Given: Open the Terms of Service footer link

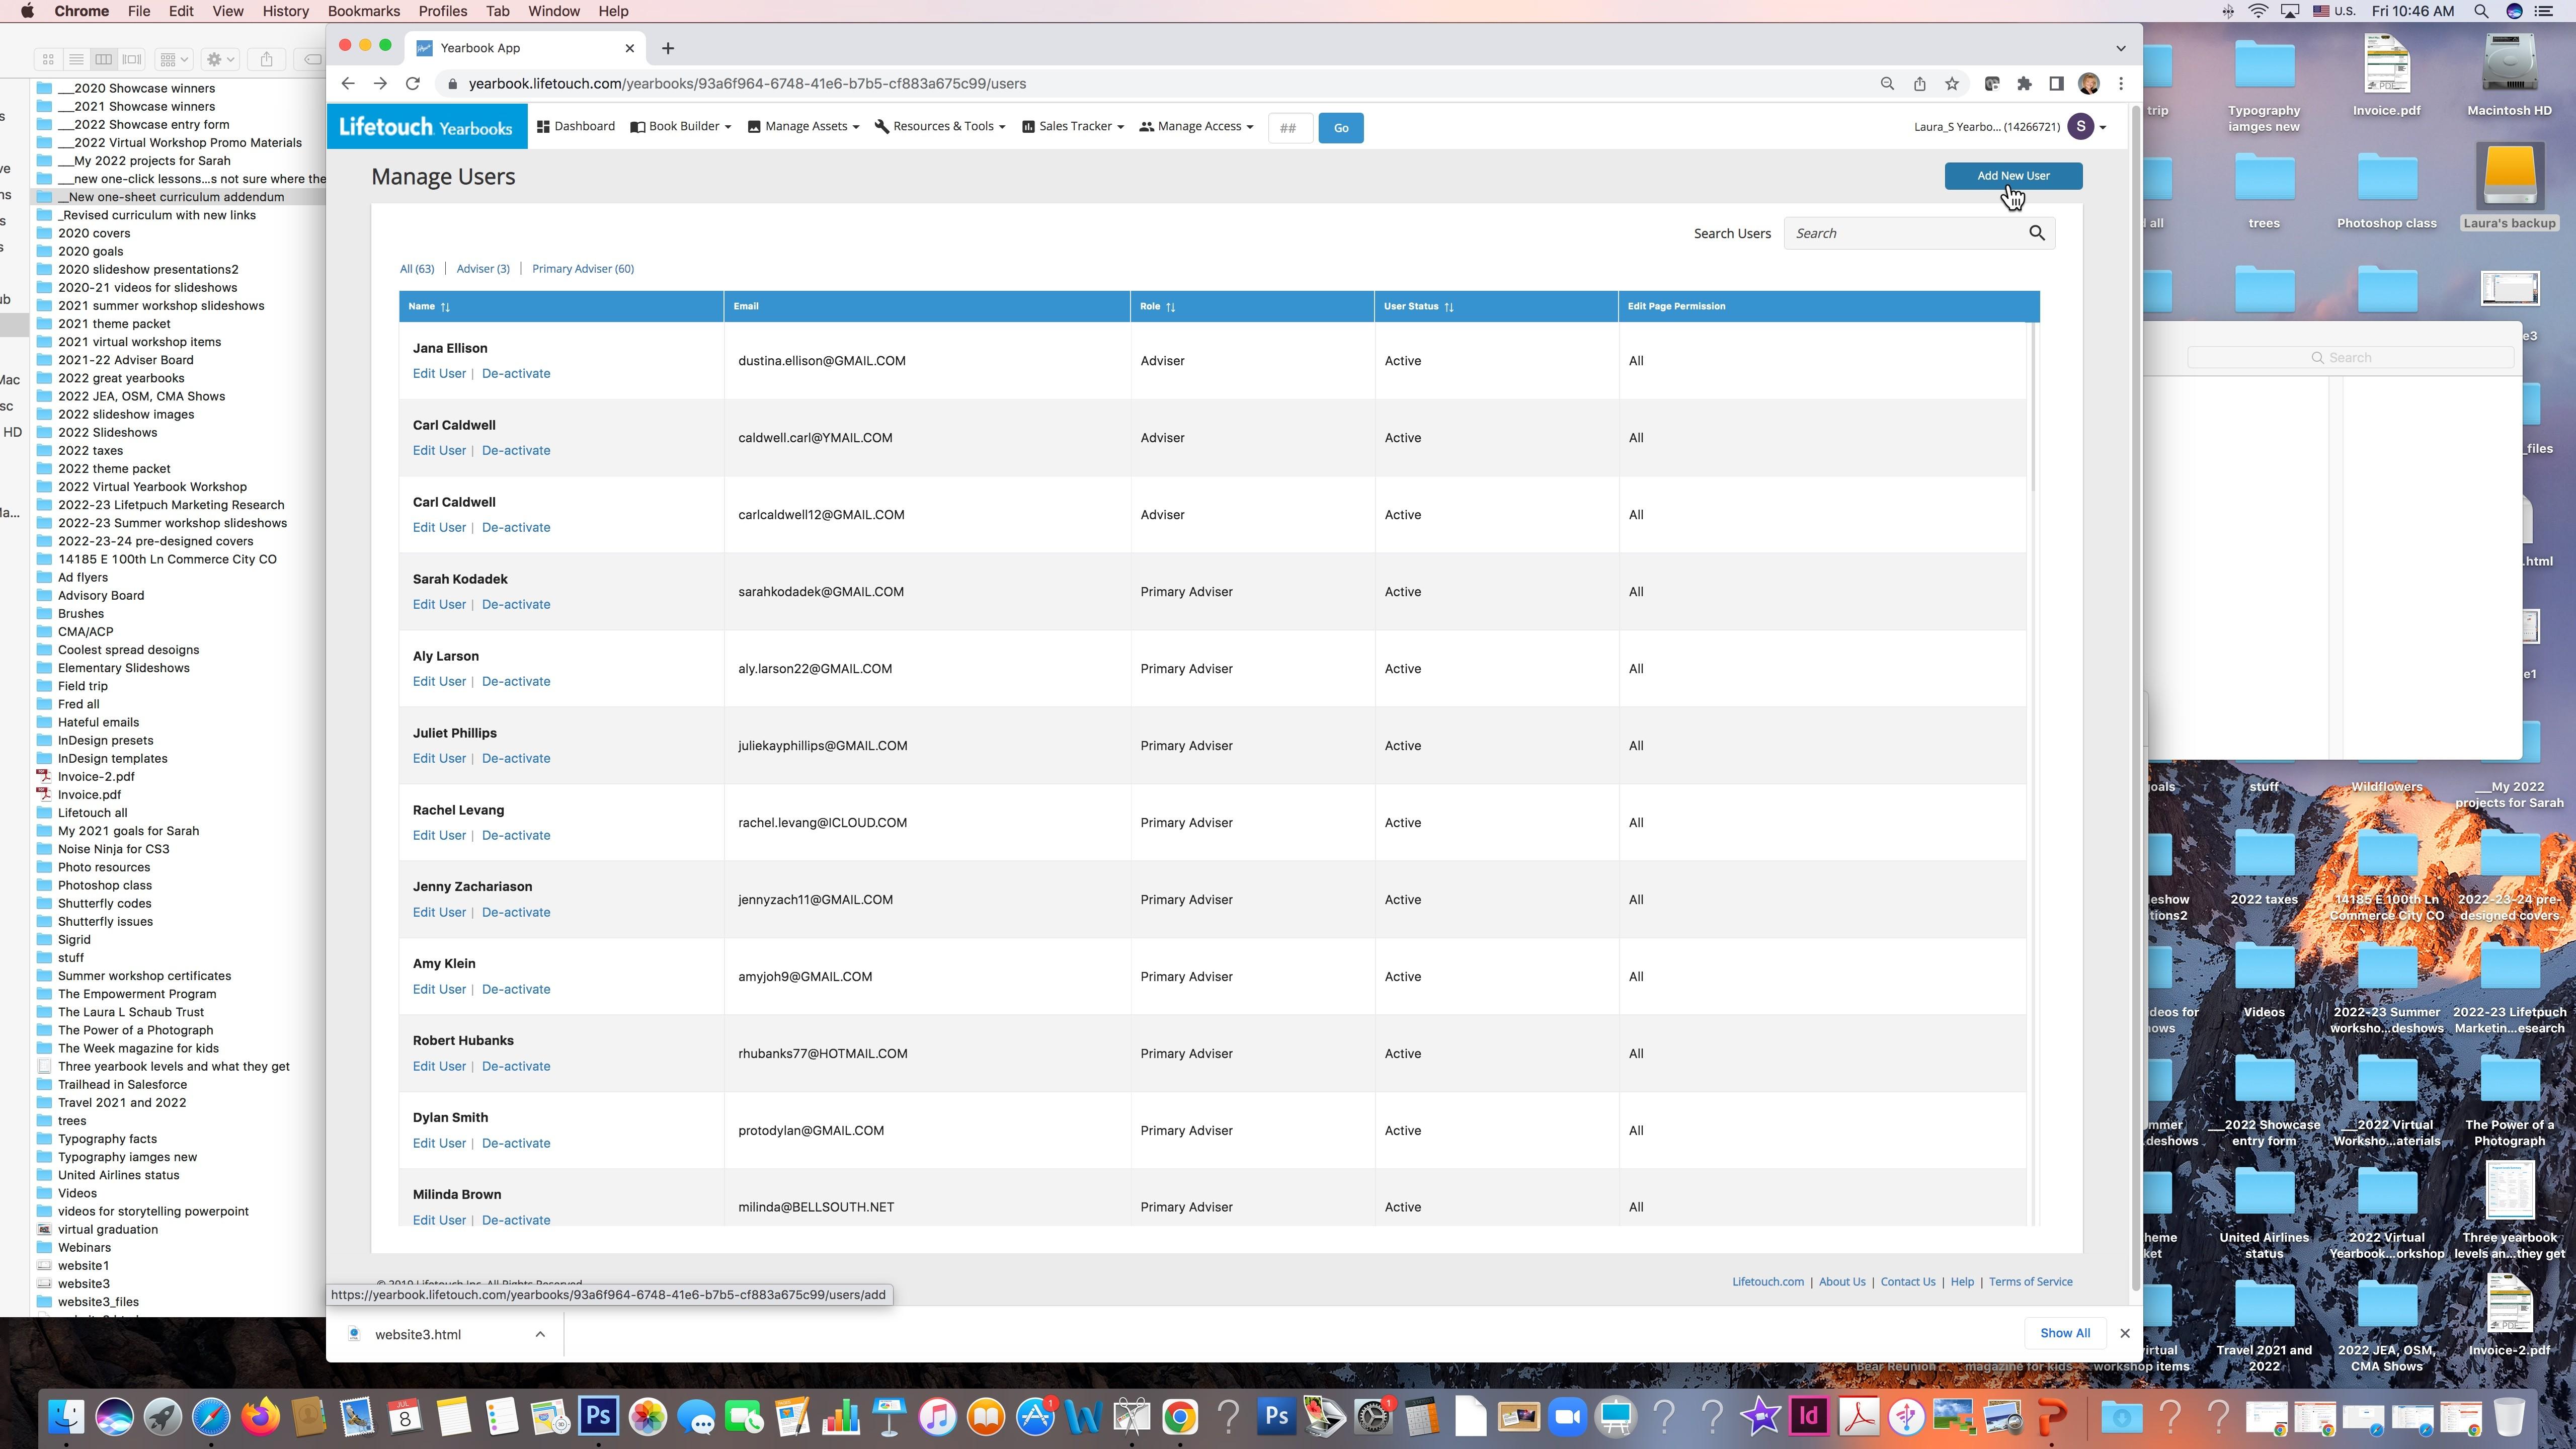Looking at the screenshot, I should click(2030, 1283).
